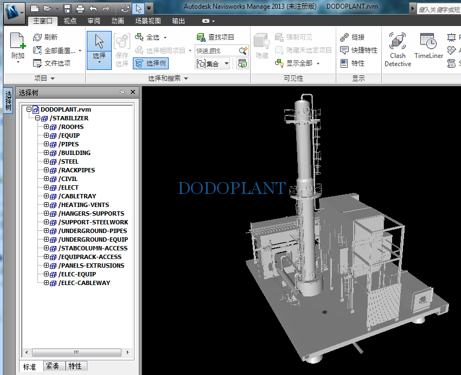Expand the /STEEL tree node
Viewport: 461px width, 375px height.
pyautogui.click(x=47, y=161)
